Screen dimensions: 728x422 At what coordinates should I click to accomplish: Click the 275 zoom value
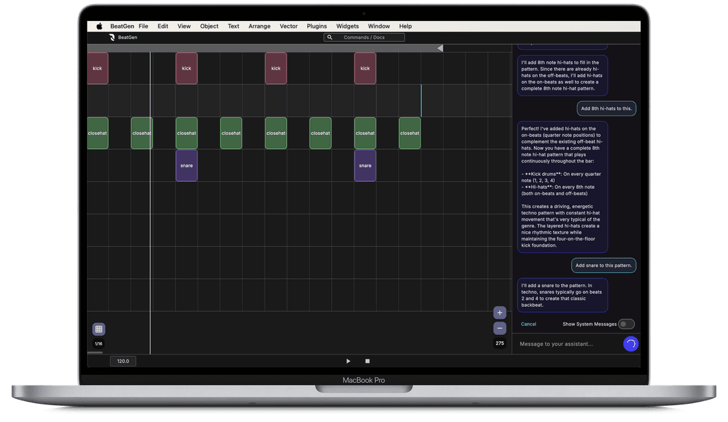point(499,344)
